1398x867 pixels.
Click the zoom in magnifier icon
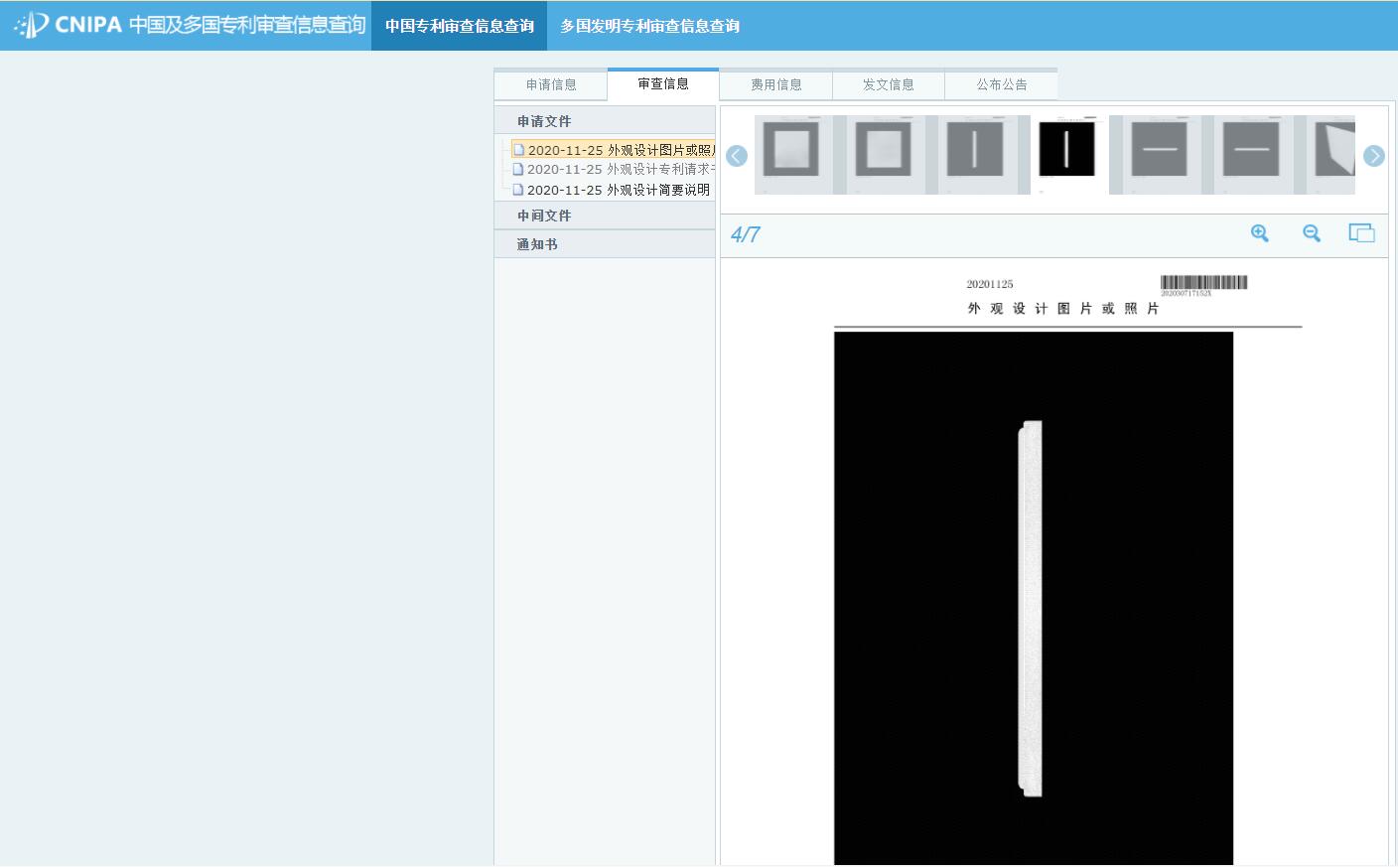point(1259,233)
